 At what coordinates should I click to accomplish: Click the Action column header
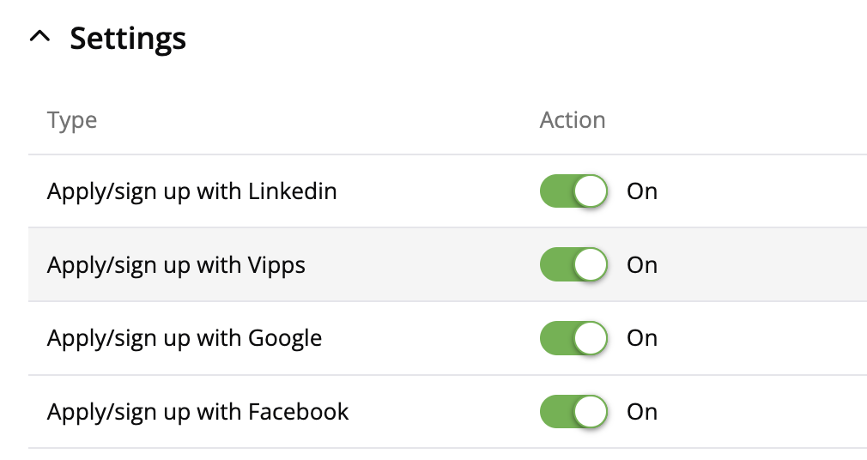pos(573,120)
